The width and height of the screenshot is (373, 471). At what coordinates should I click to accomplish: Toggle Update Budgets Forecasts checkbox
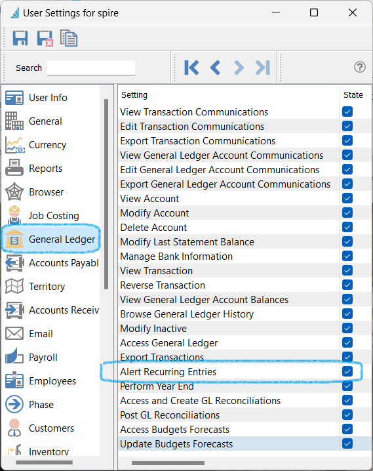(347, 443)
